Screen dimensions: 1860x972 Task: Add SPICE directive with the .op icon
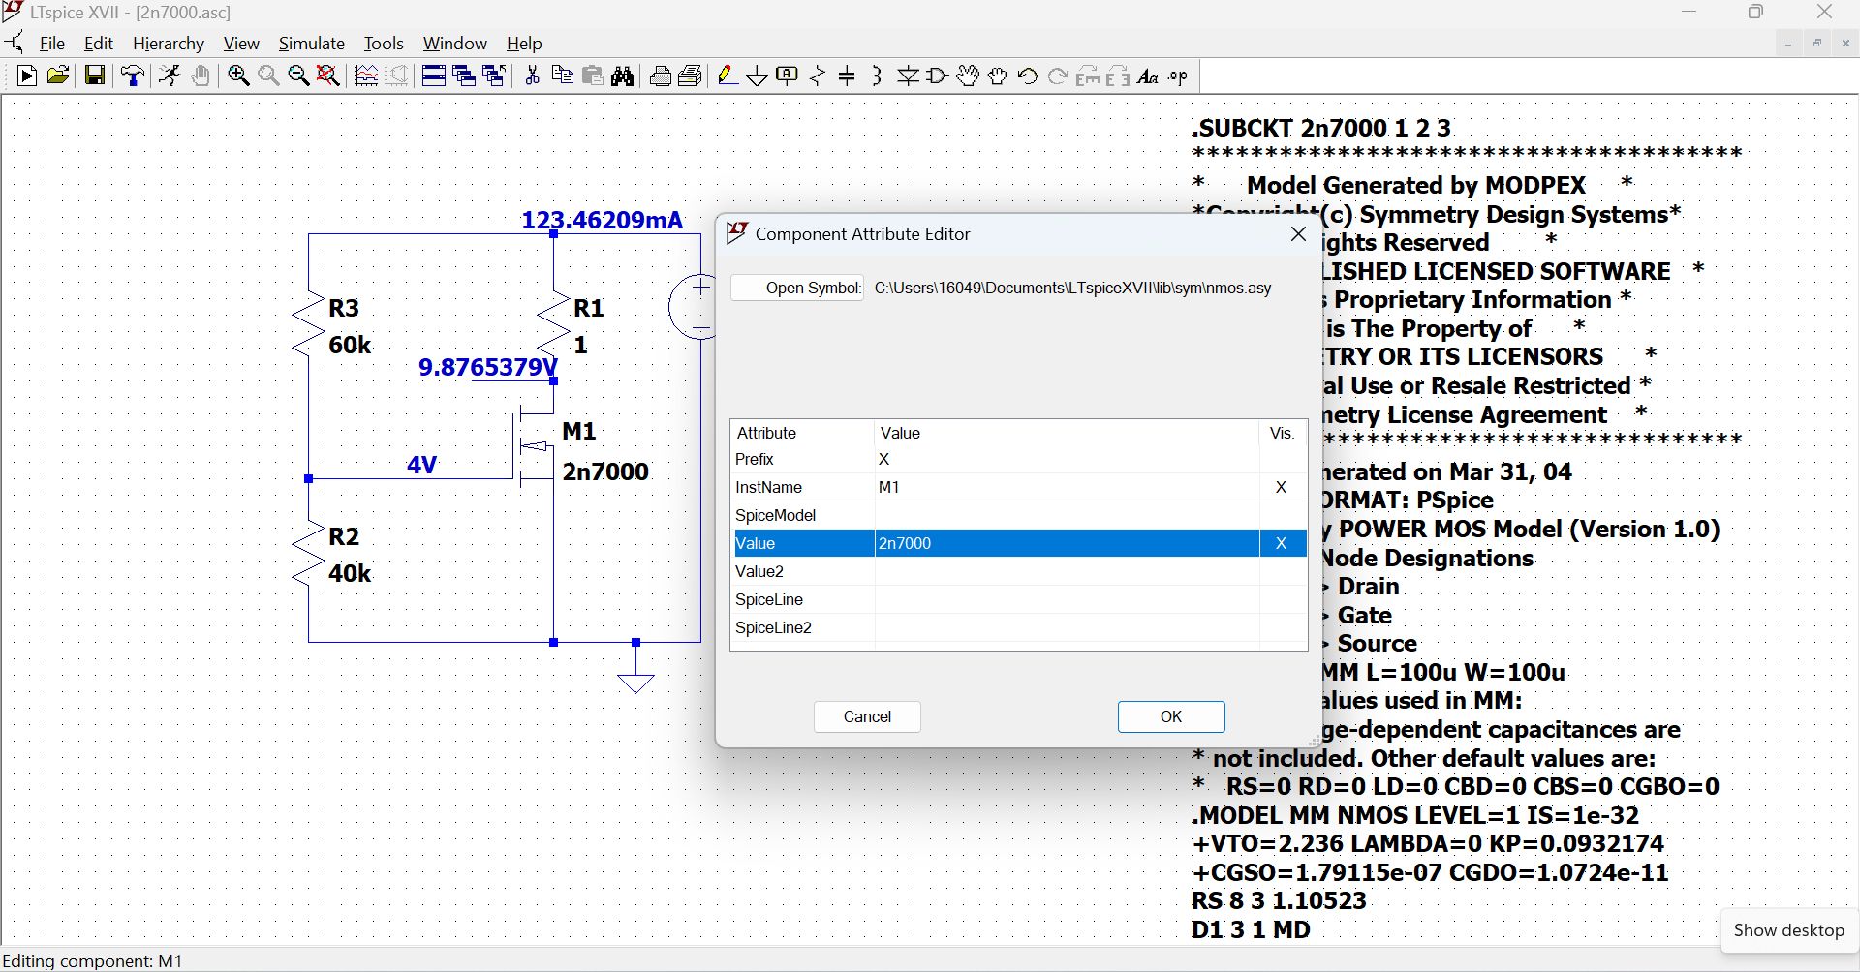pos(1178,76)
